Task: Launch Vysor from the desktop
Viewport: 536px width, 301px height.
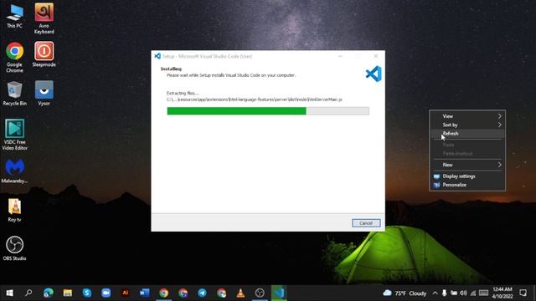Action: (x=44, y=93)
